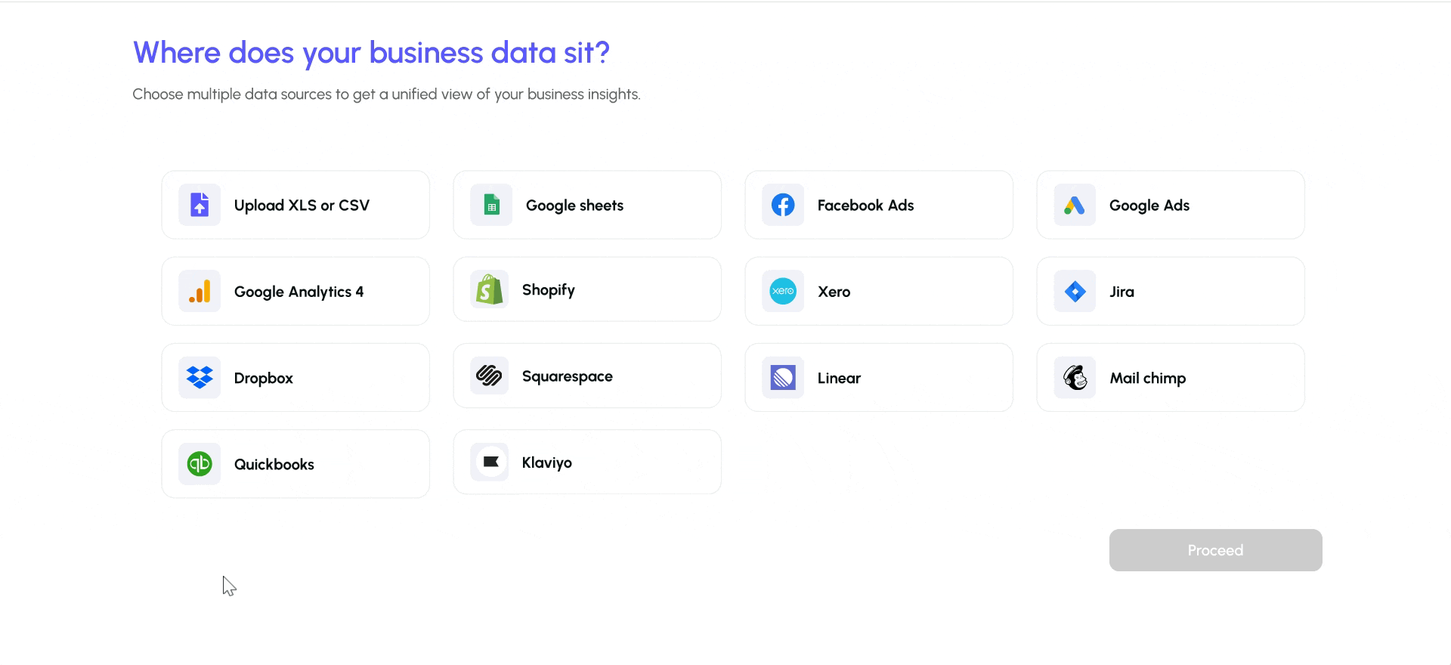Click the Klaviyo flag icon

point(490,462)
